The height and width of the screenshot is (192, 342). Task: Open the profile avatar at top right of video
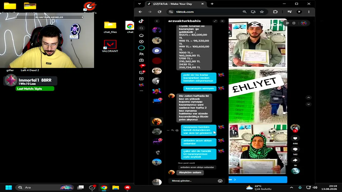point(304,23)
